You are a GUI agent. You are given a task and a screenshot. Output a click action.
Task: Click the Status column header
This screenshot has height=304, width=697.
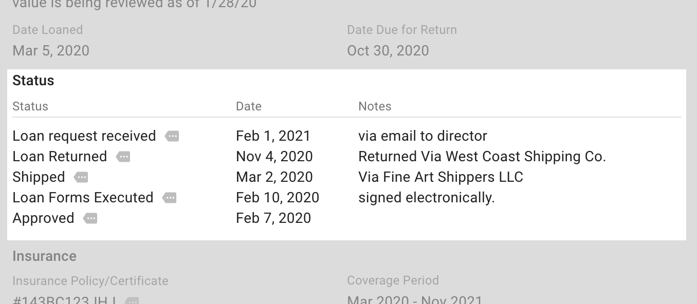(30, 106)
